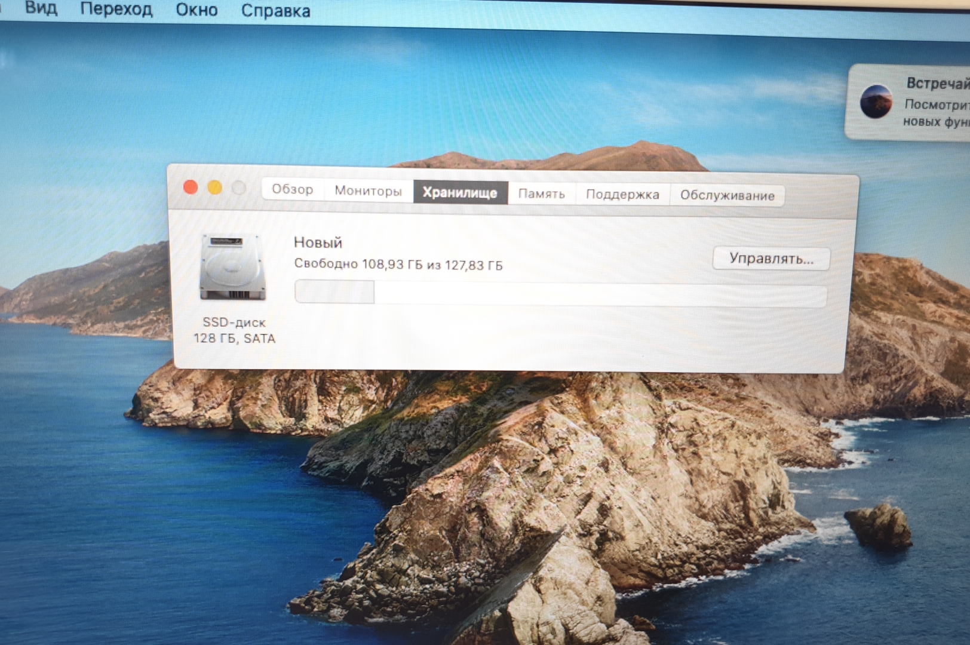
Task: Click the SSD-диск label
Action: coord(234,322)
